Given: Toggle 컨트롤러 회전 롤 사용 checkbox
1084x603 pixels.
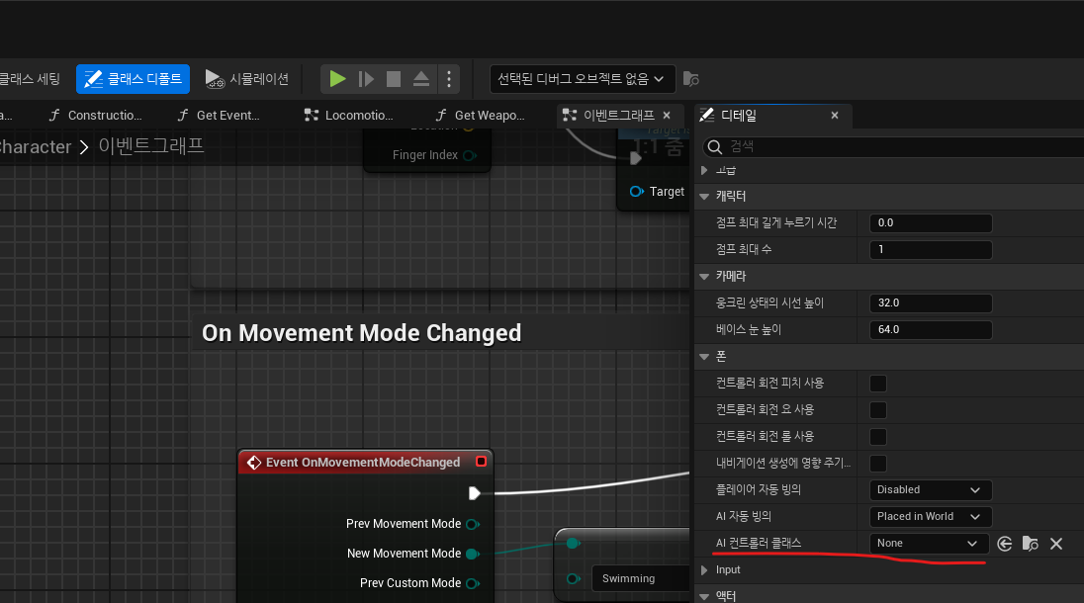Looking at the screenshot, I should click(878, 437).
